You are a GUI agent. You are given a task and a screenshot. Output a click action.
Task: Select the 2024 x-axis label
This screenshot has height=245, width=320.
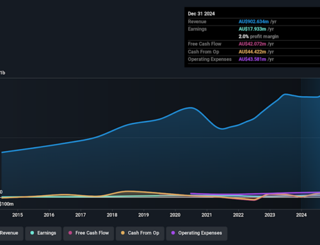tap(301, 215)
